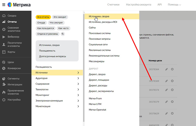Expand the Содержание submenu chevron
196x126 pixels.
coord(78,84)
